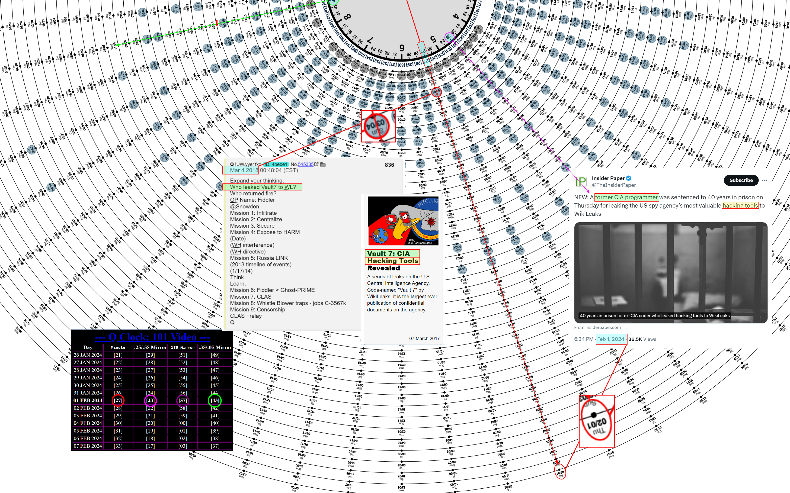Select the line Expand your thinking.
This screenshot has width=790, height=493.
pyautogui.click(x=257, y=181)
